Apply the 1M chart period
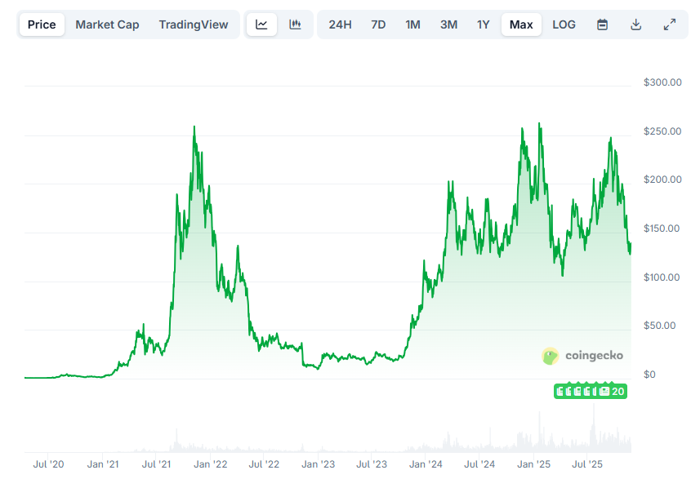This screenshot has height=479, width=700. click(x=413, y=24)
